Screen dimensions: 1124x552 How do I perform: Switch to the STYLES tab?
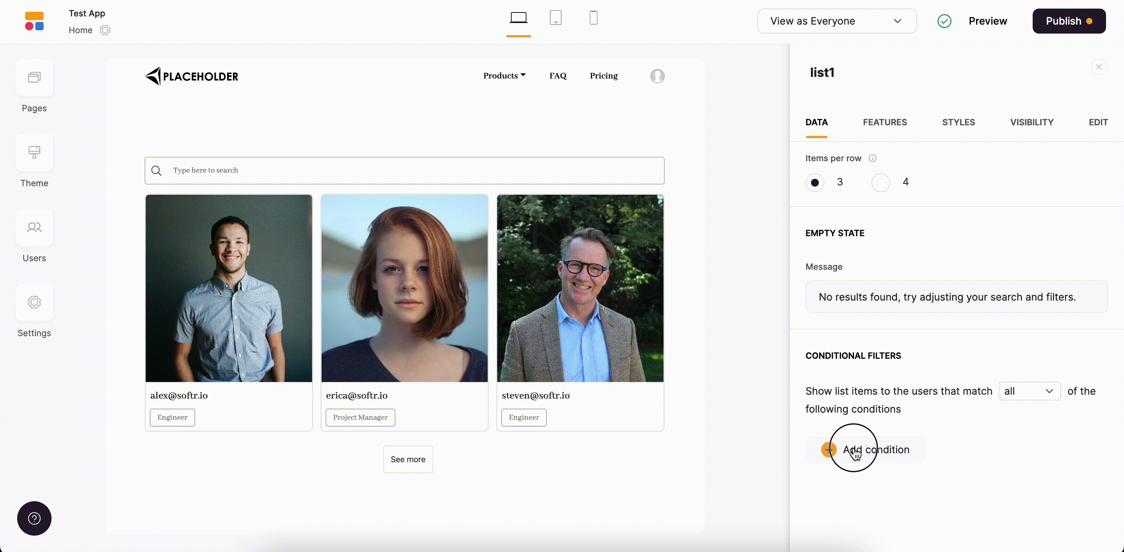[x=958, y=122]
